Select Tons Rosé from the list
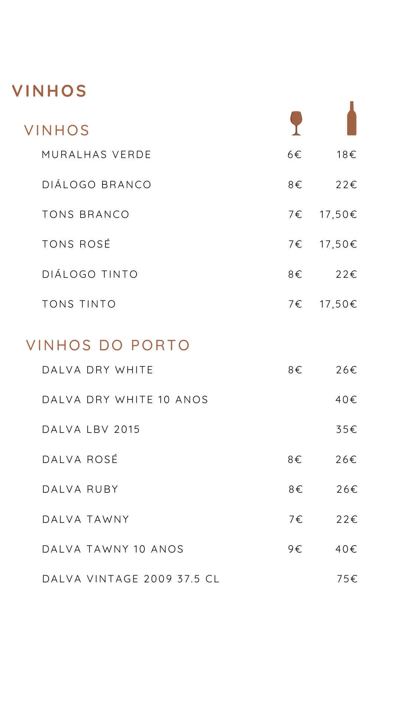This screenshot has height=714, width=401. point(76,244)
